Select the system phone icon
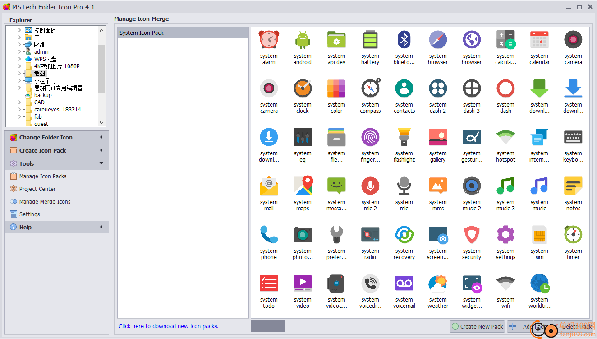The image size is (597, 339). point(269,235)
